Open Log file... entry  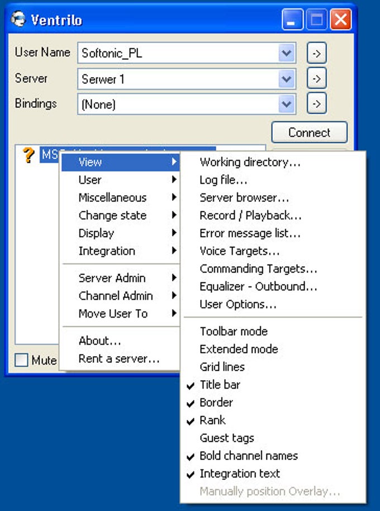273,179
